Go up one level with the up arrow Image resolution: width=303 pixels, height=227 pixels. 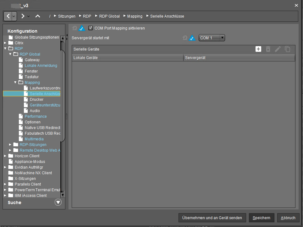point(38,16)
